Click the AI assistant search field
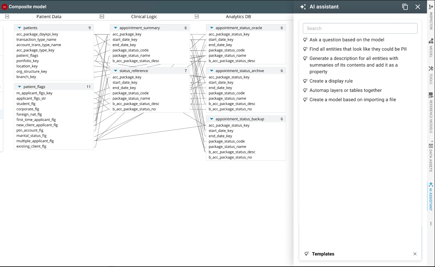 [360, 28]
